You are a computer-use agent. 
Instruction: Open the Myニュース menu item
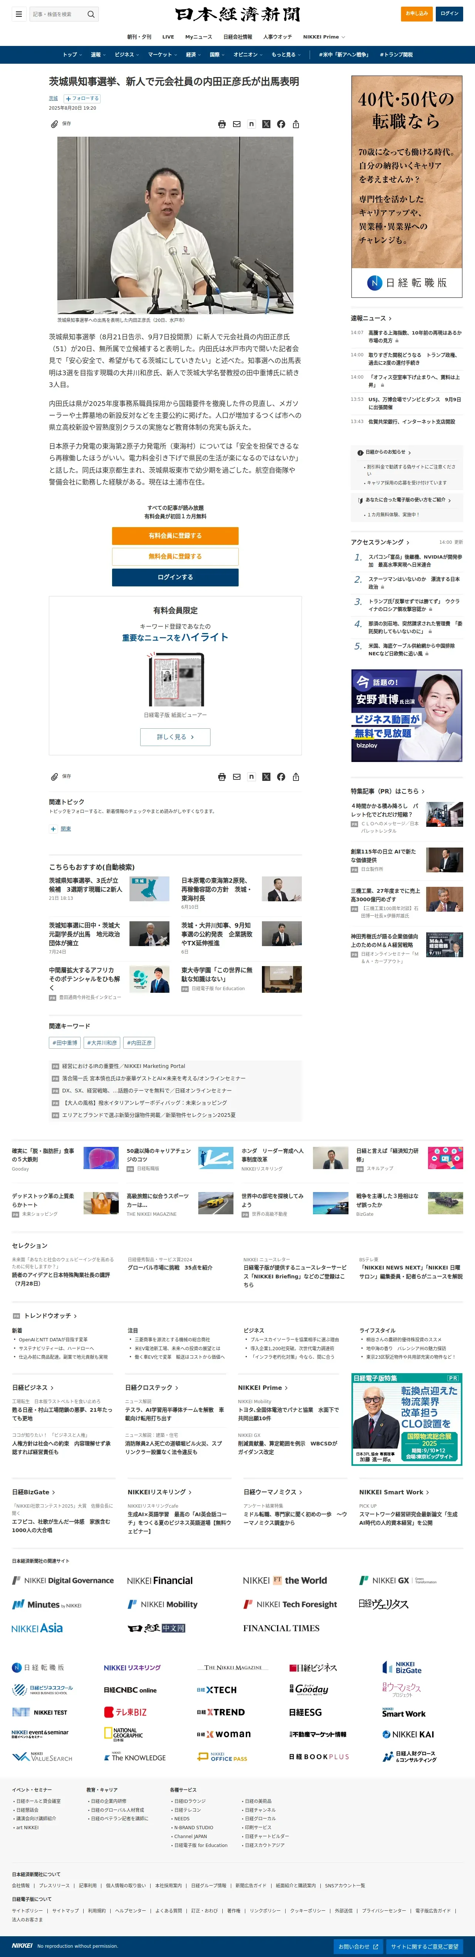199,36
